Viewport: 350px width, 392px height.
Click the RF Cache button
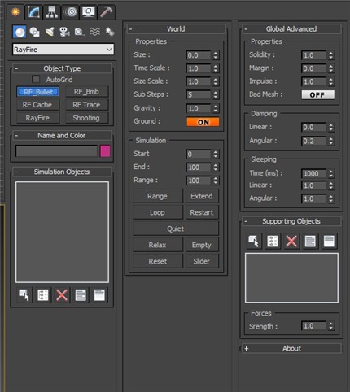pyautogui.click(x=37, y=105)
